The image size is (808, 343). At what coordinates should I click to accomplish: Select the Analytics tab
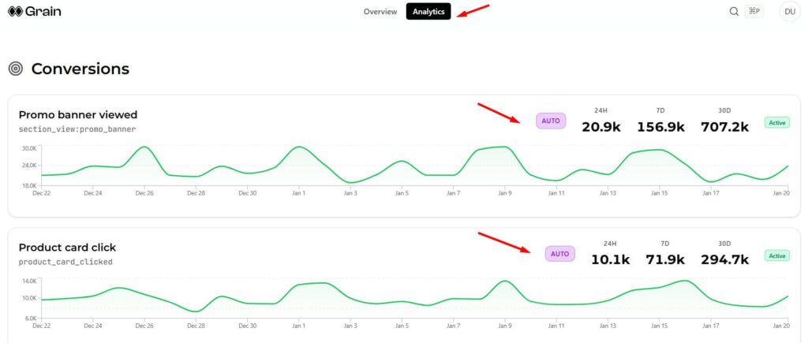click(x=428, y=12)
